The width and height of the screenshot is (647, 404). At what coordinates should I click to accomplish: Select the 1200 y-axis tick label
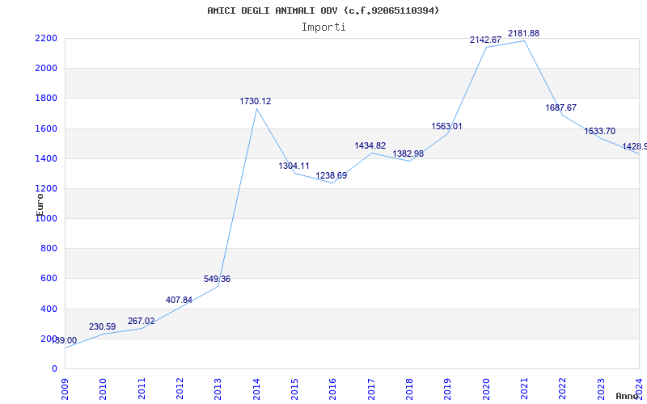pos(46,188)
